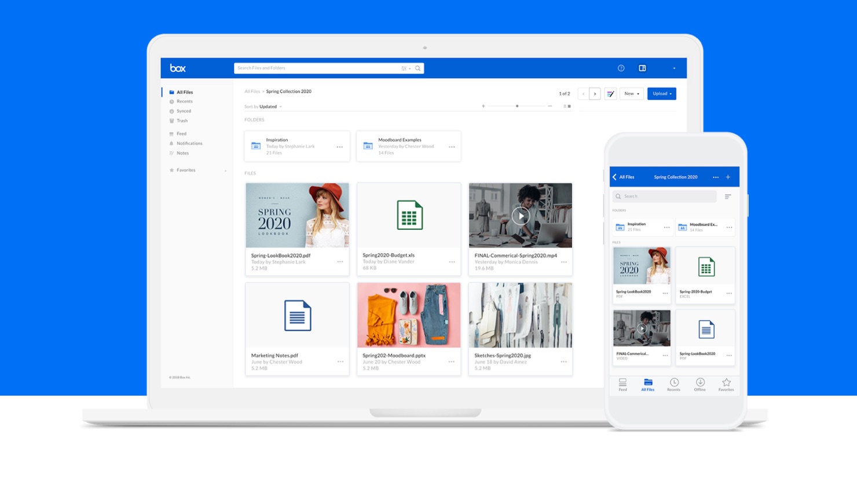Open the Trash item in the sidebar
The image size is (857, 482).
click(182, 121)
